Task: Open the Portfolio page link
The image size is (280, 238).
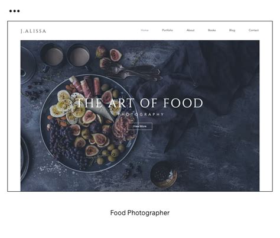Action: click(x=167, y=30)
